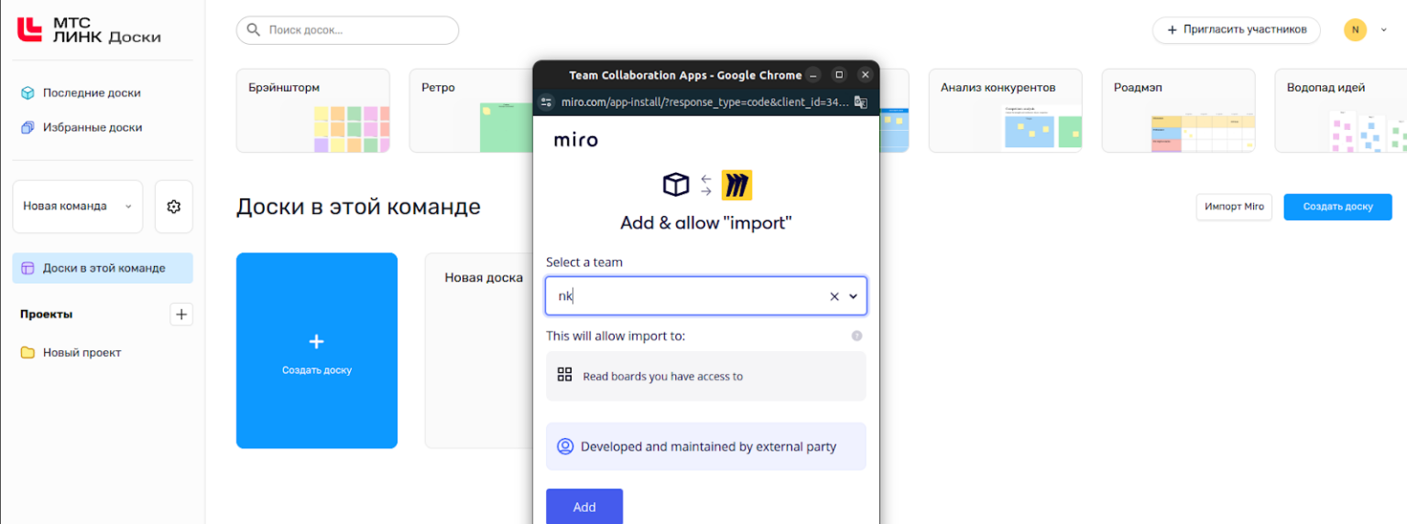
Task: Click the Новый проект folder icon
Action: [x=27, y=353]
